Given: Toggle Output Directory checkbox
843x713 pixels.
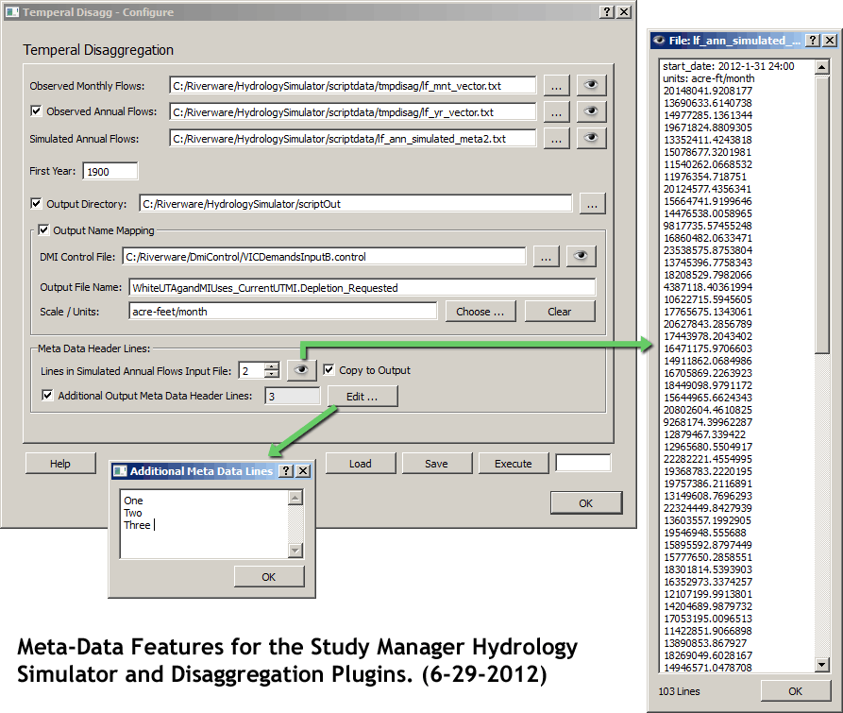Looking at the screenshot, I should tap(36, 203).
